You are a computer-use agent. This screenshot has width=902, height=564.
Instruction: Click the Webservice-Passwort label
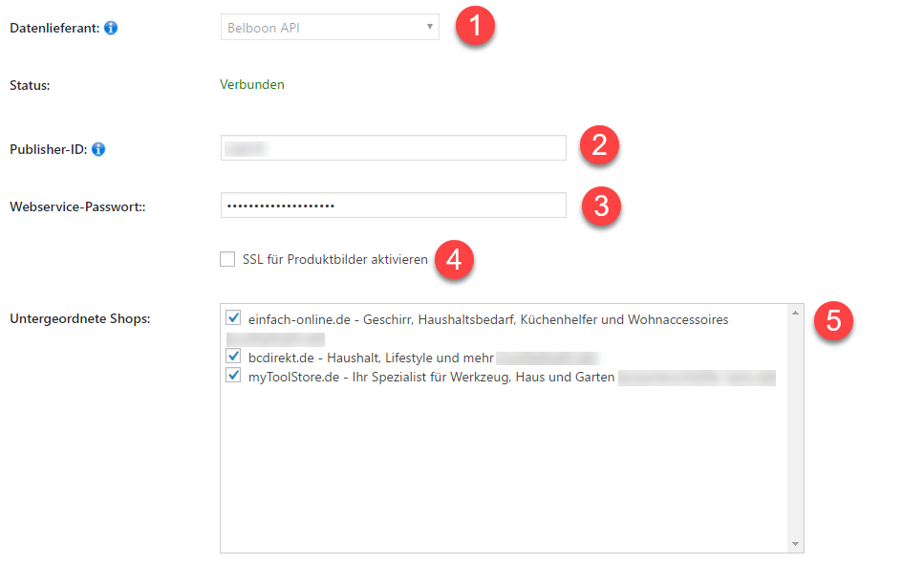tap(77, 207)
